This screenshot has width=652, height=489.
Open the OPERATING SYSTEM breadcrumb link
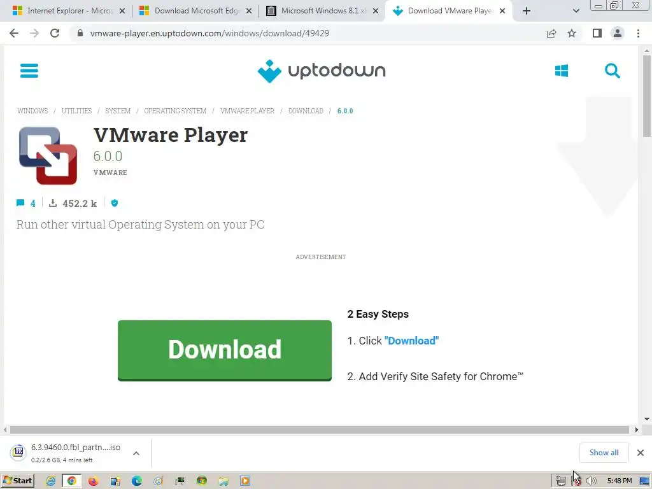[175, 111]
